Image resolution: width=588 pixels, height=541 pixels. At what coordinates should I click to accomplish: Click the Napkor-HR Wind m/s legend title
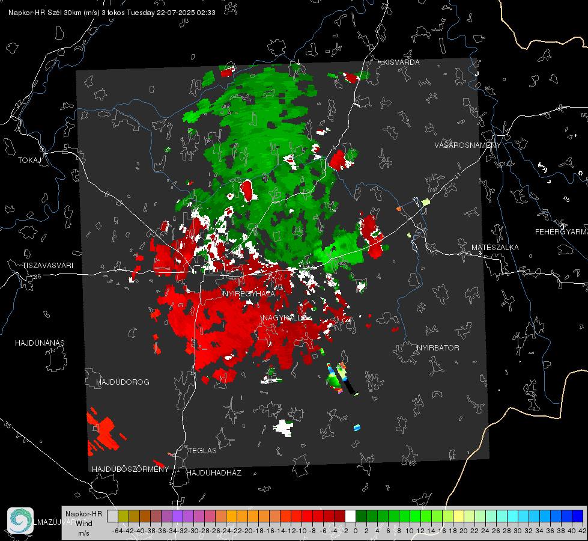point(83,524)
